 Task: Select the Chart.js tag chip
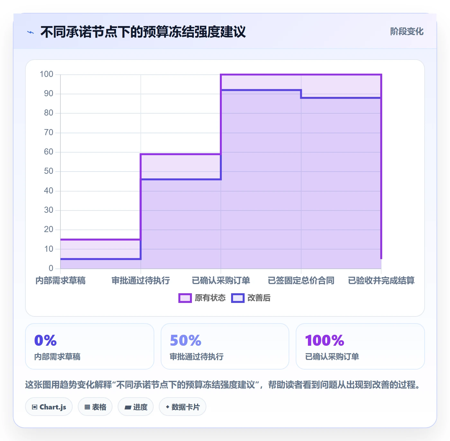[49, 407]
